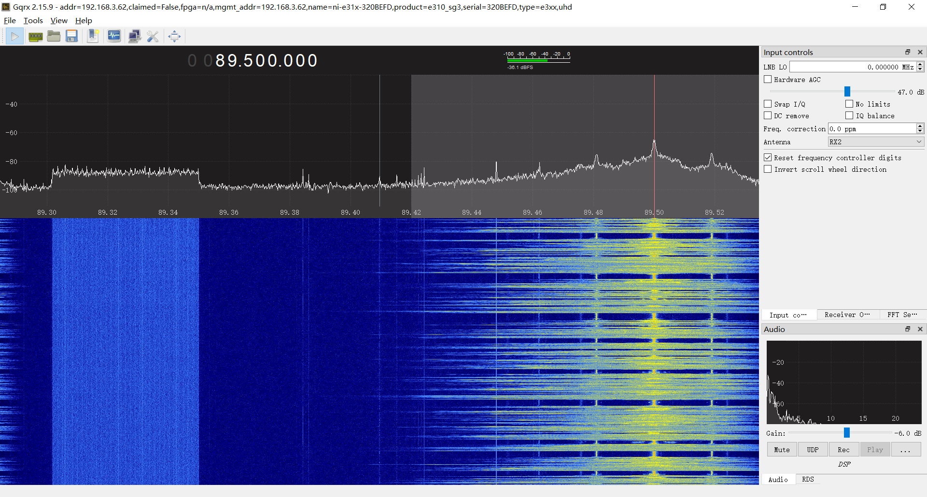Increase the LNB LO value with up arrow

pos(920,64)
